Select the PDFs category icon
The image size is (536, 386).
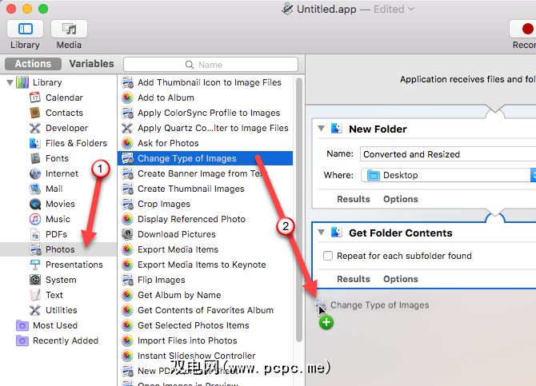coord(35,234)
